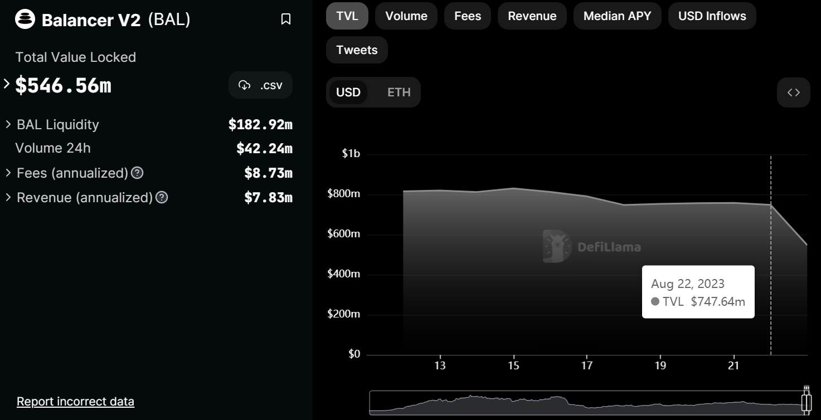Switch chart denomination to ETH
The image size is (821, 420).
(399, 92)
